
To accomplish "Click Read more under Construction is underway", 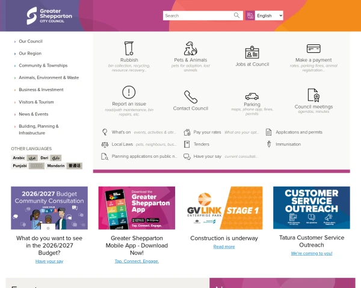I will (x=224, y=247).
